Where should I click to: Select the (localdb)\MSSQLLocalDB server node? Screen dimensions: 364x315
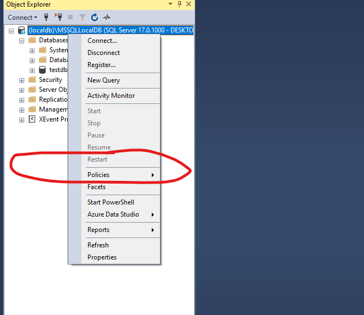[110, 30]
